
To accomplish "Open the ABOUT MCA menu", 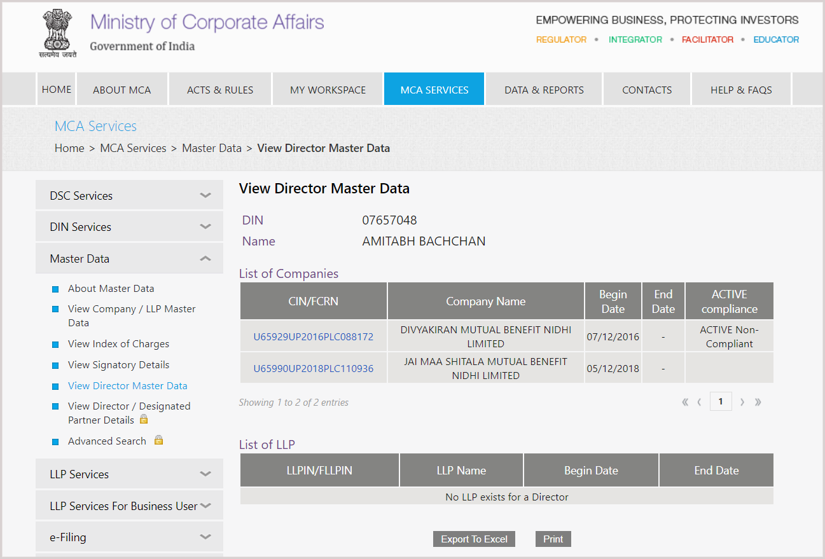I will coord(122,89).
